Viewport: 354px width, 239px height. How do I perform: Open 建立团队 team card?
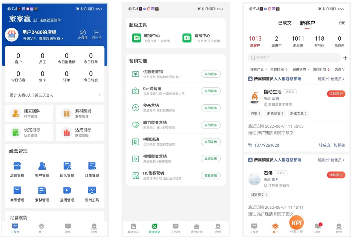coord(29,113)
